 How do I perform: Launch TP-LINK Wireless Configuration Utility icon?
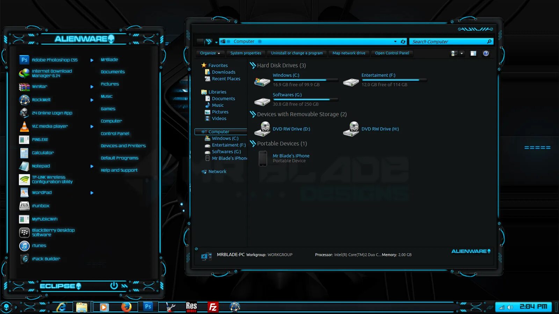coord(24,179)
